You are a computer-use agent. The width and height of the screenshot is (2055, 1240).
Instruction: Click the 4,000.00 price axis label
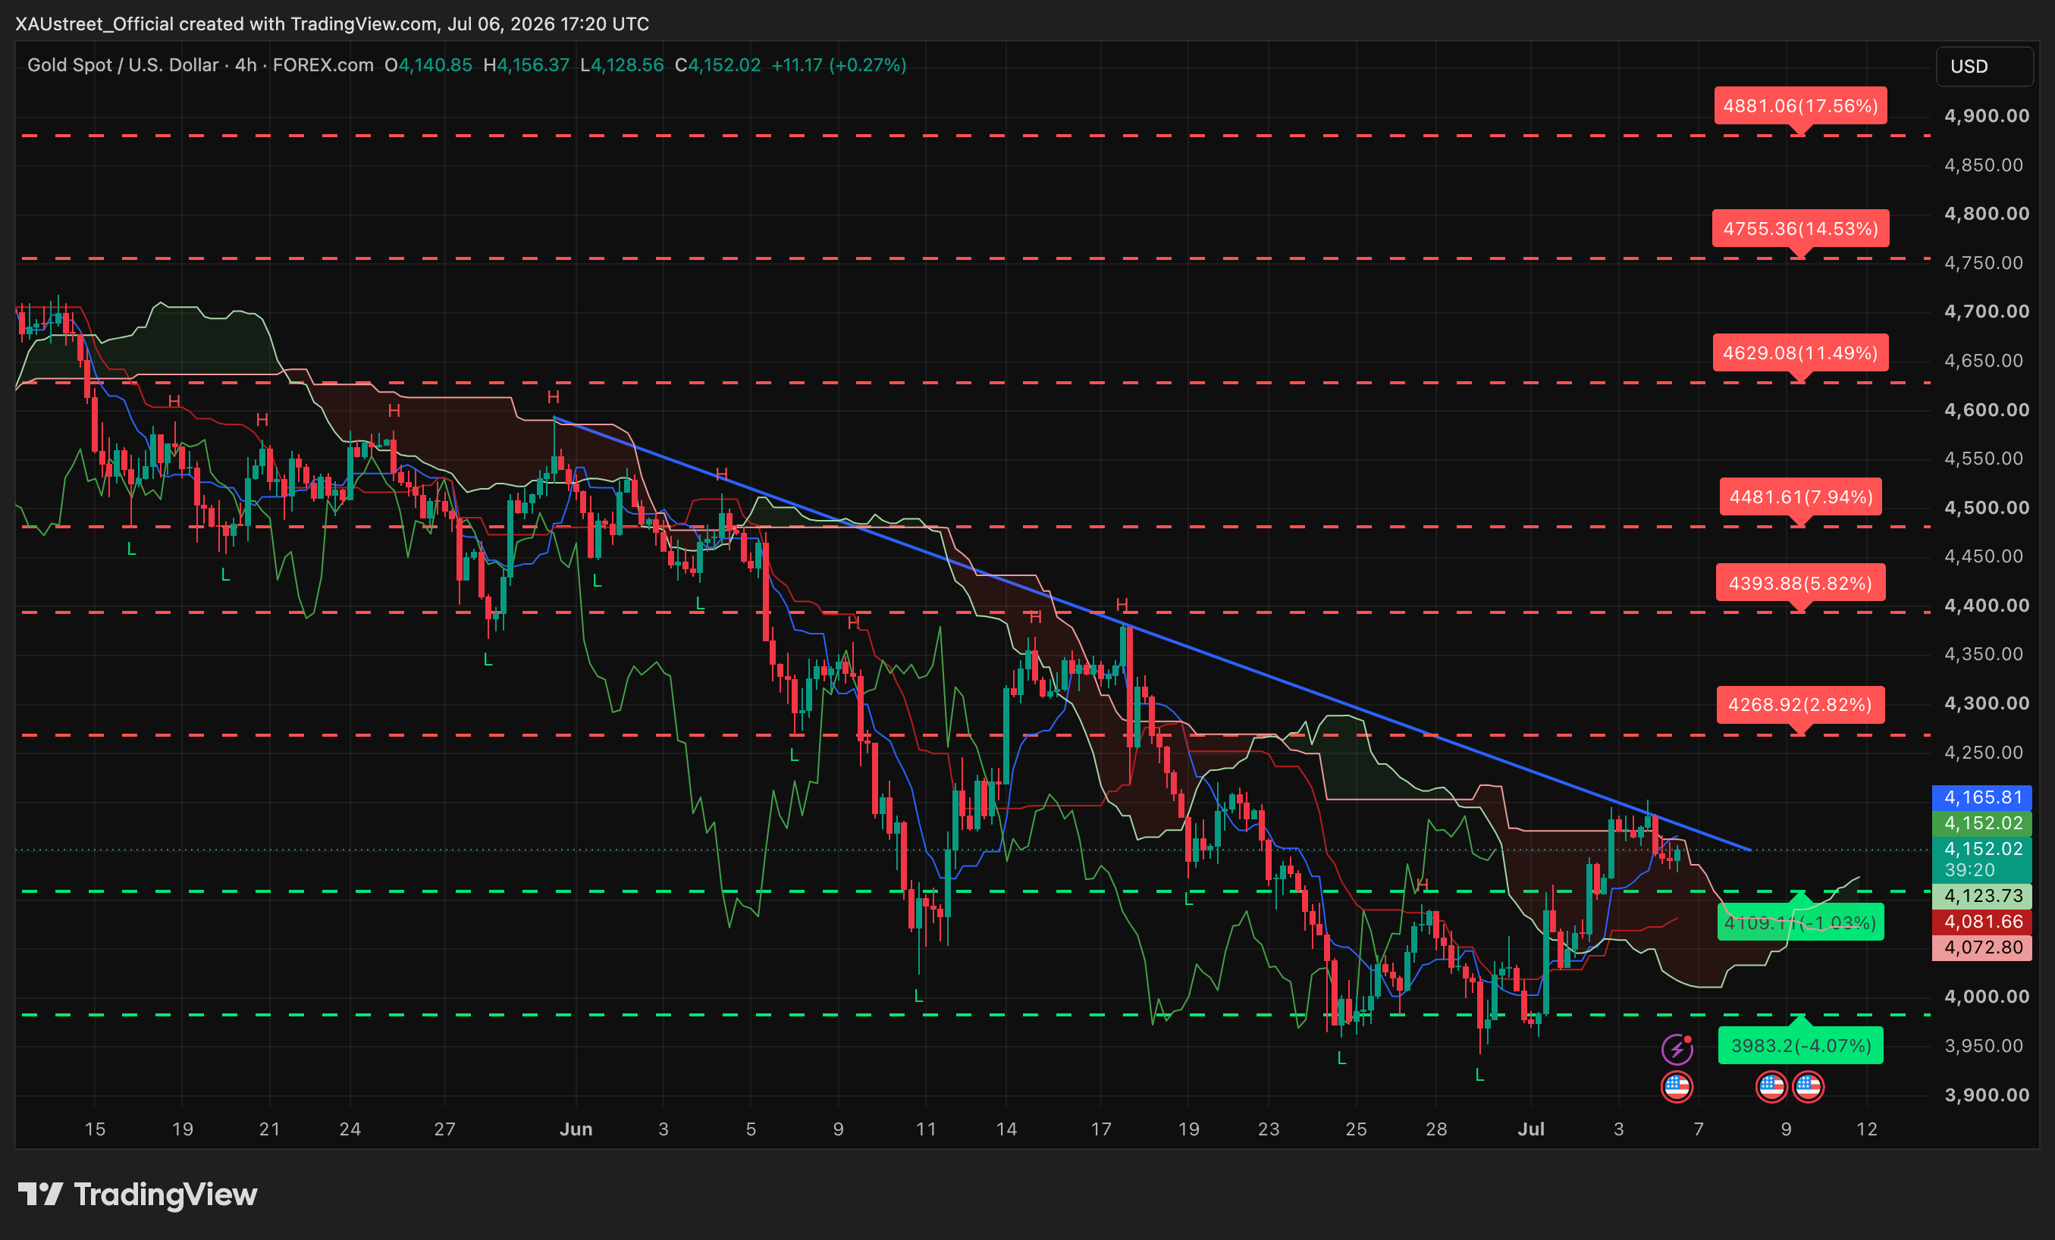(1987, 997)
